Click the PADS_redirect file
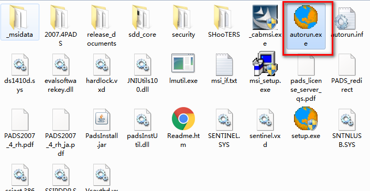This screenshot has width=370, height=191. (346, 73)
